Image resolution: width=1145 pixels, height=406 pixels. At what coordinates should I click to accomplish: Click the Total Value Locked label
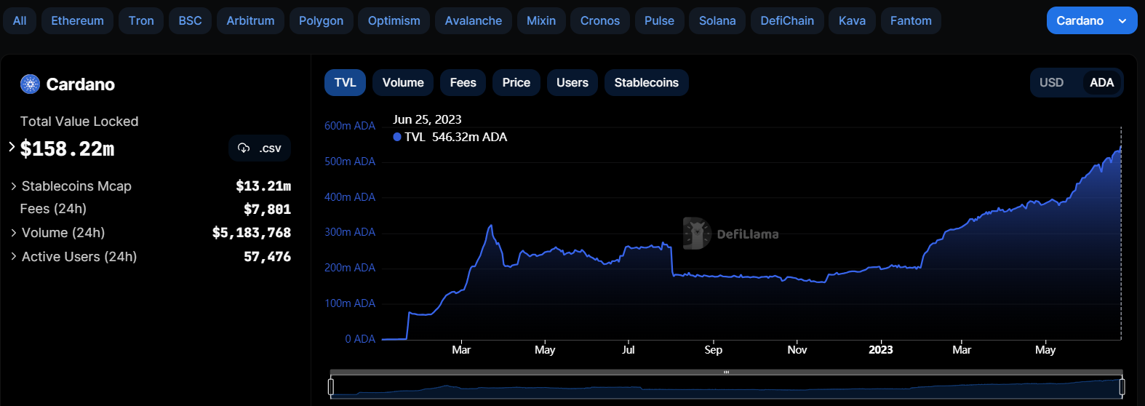[79, 122]
